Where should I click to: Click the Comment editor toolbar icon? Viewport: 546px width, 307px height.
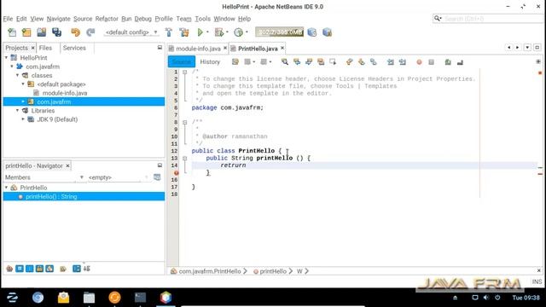[x=448, y=62]
